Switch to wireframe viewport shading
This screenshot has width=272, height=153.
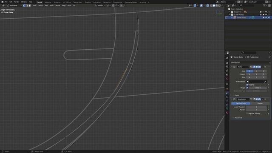211,6
